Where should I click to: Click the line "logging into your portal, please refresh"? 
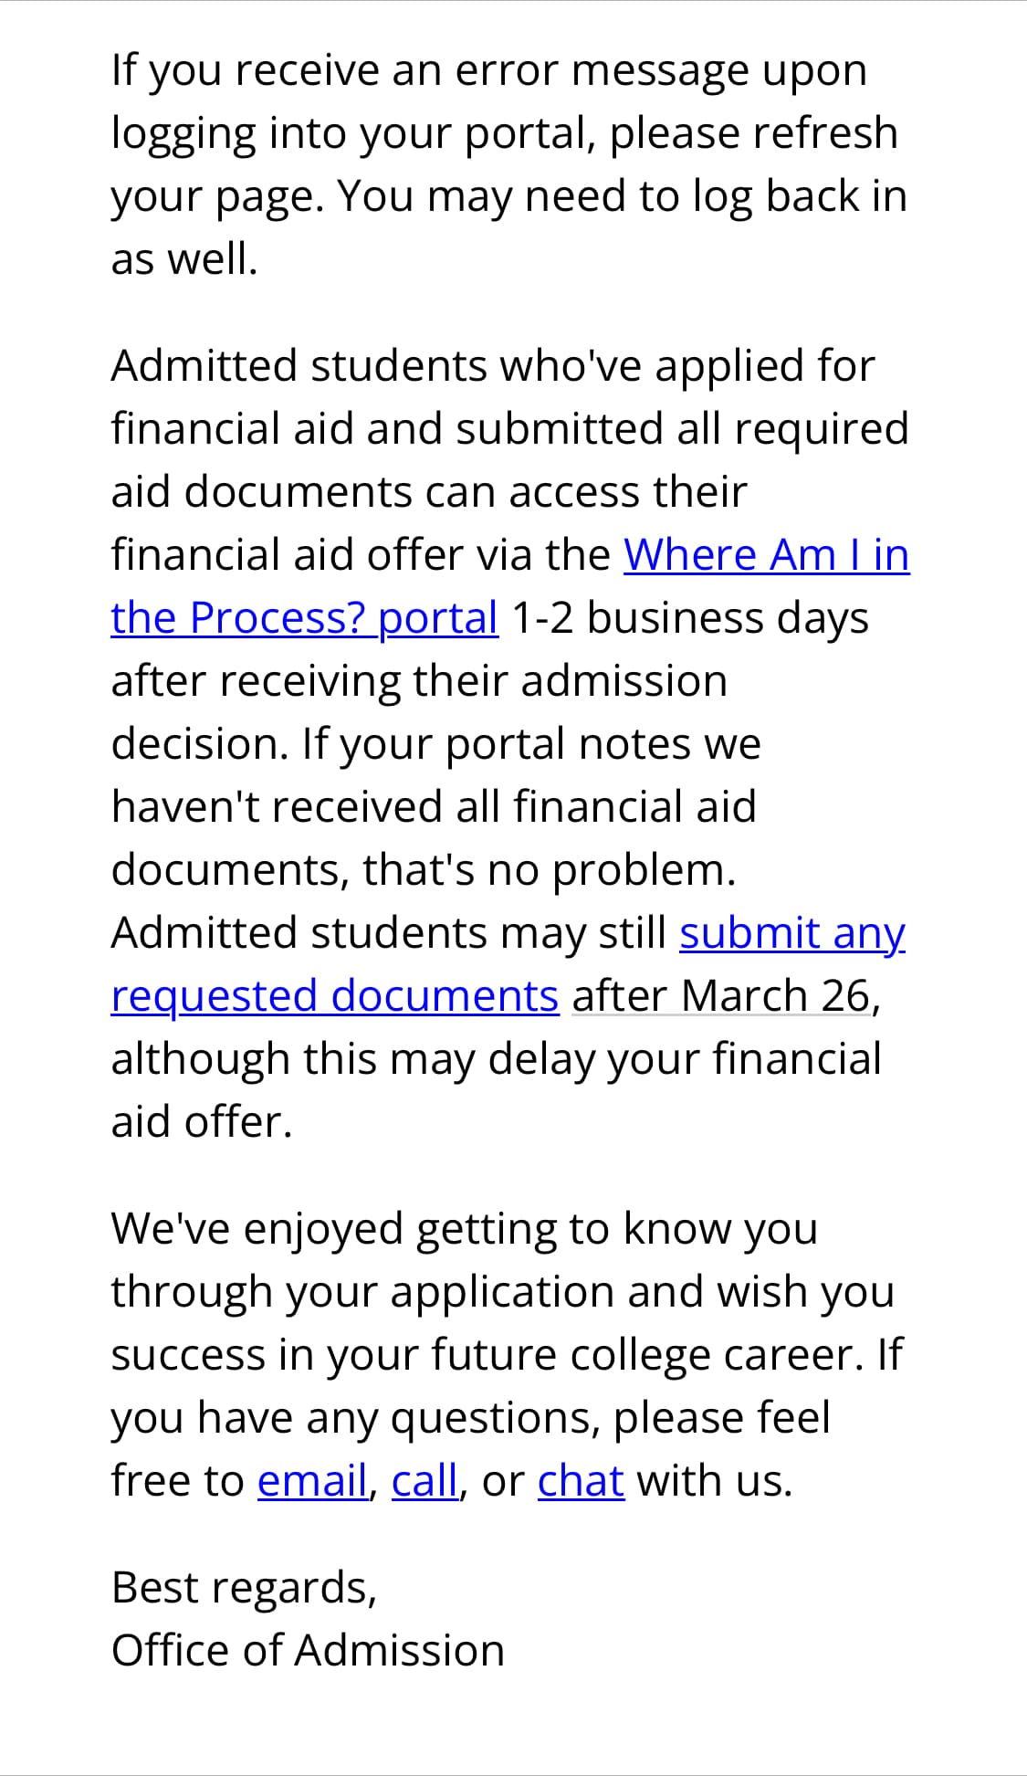tap(504, 133)
